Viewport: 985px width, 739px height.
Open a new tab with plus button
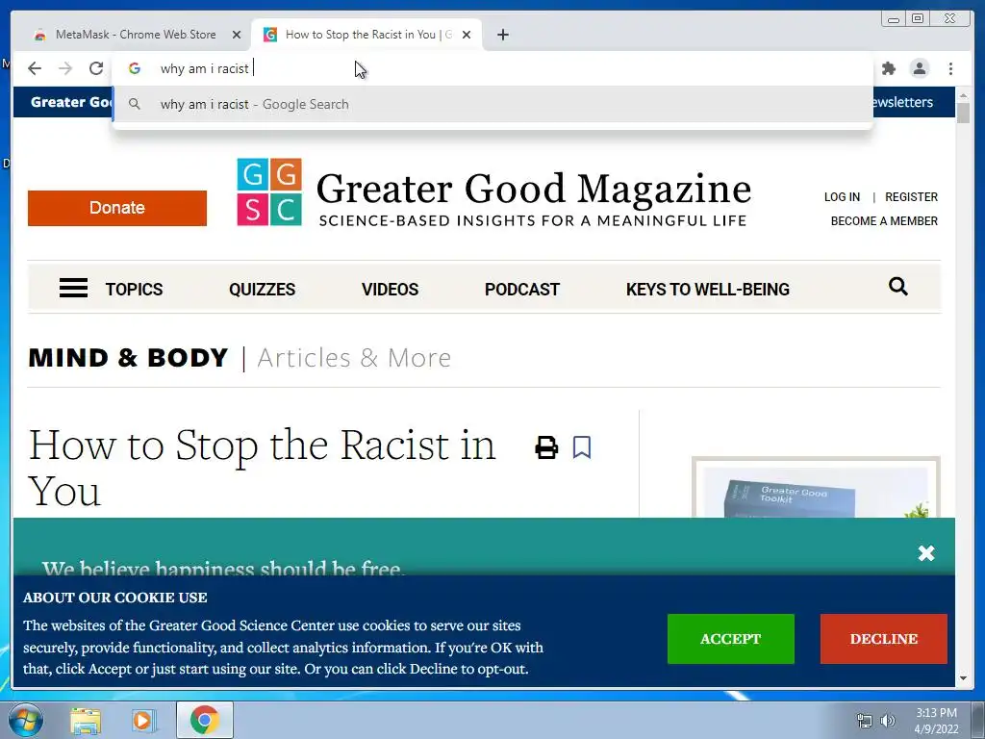coord(502,35)
